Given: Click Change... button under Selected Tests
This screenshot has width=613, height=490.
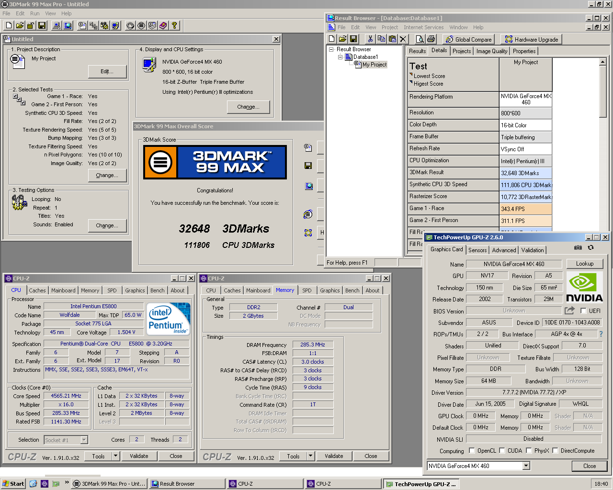Looking at the screenshot, I should click(107, 176).
